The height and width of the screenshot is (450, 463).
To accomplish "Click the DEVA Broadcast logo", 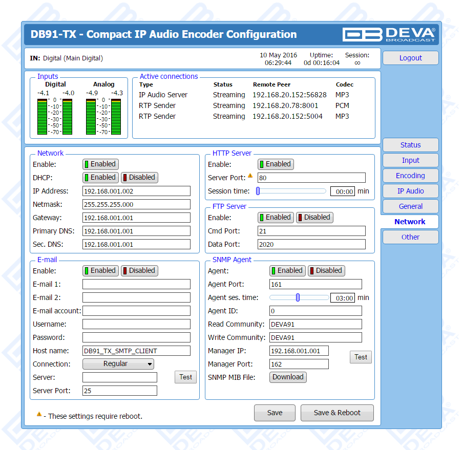I will click(389, 34).
